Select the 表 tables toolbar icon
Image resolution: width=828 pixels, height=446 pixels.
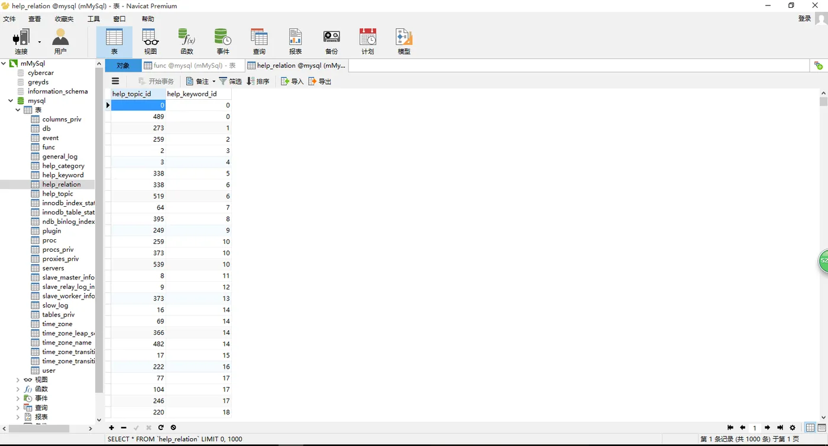point(114,42)
